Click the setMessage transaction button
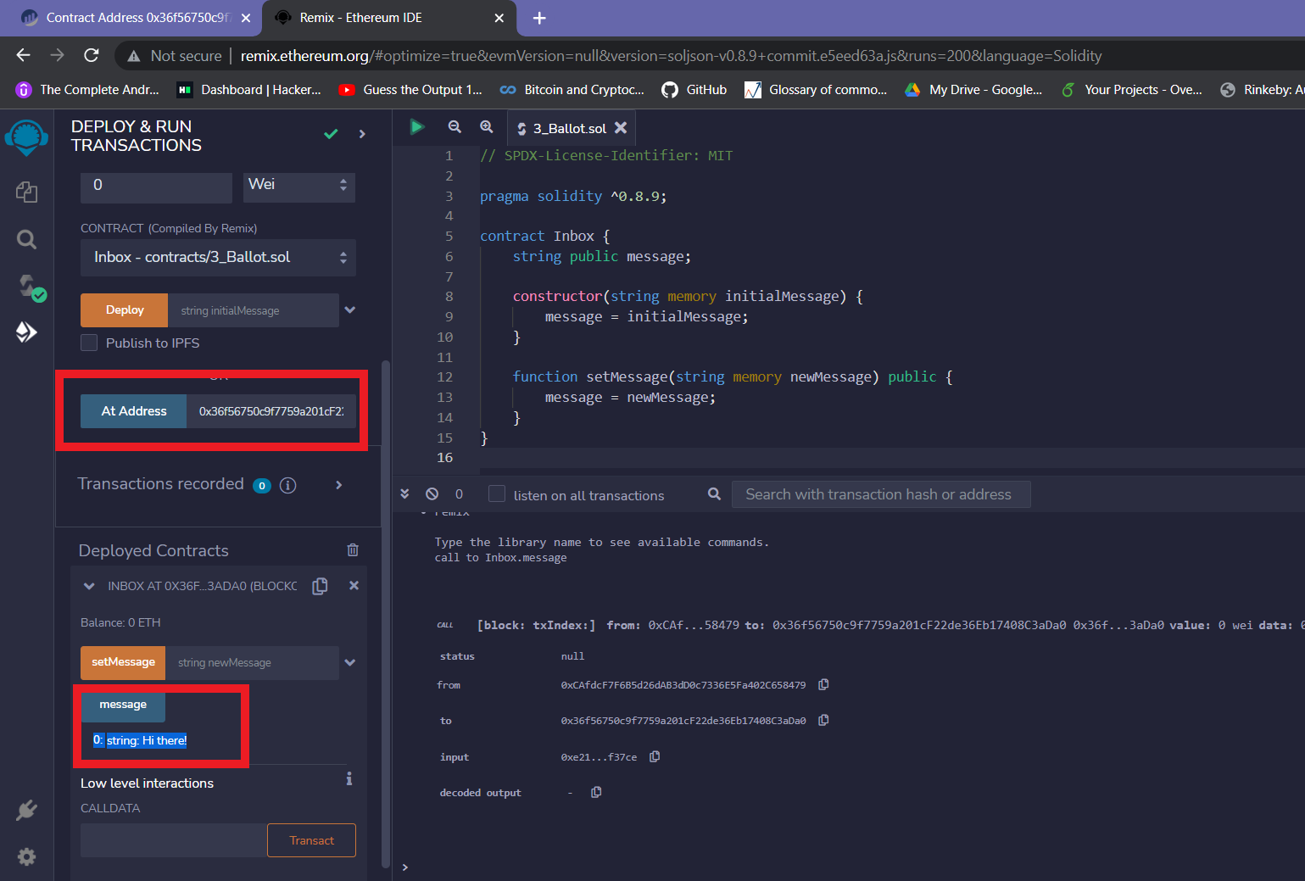The width and height of the screenshot is (1305, 881). [123, 663]
